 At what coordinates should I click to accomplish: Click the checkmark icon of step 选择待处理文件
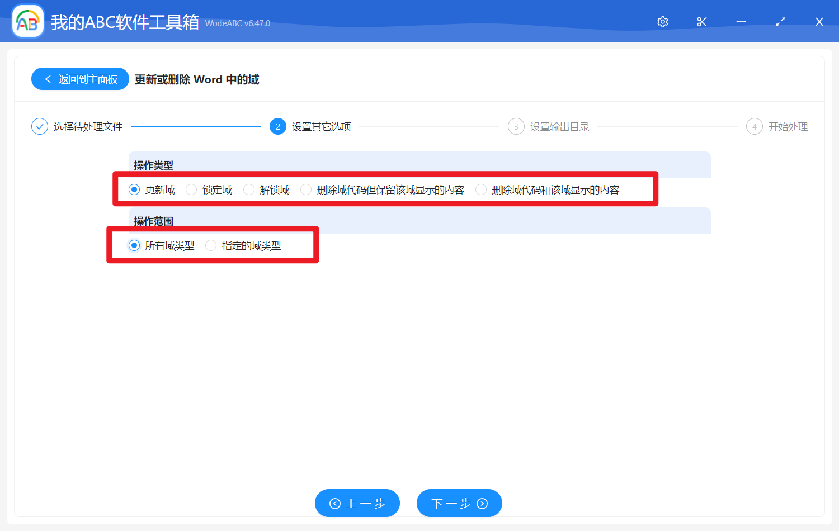click(39, 126)
